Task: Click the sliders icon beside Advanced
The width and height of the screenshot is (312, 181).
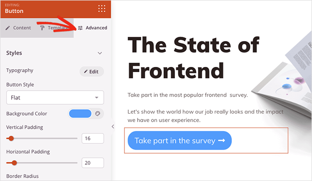Action: click(x=80, y=28)
